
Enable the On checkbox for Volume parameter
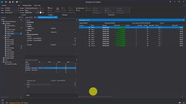tap(43, 66)
